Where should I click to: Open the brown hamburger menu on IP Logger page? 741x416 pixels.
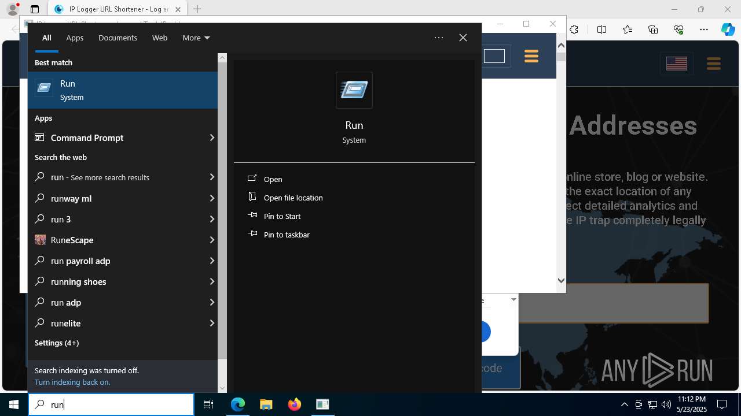714,64
